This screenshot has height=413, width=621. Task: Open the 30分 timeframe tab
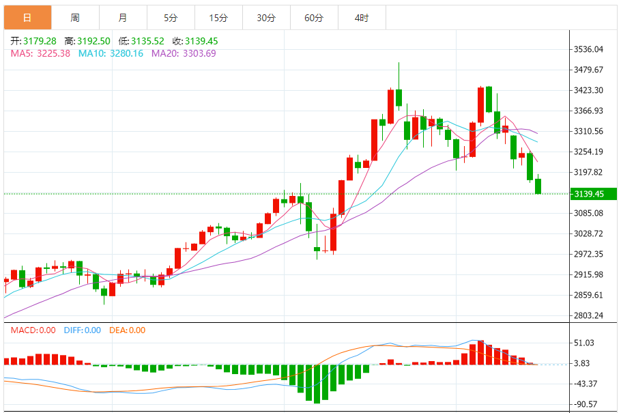tap(266, 18)
